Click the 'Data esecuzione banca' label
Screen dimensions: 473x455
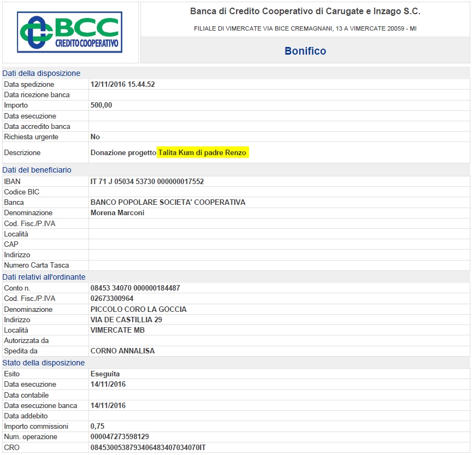point(40,405)
